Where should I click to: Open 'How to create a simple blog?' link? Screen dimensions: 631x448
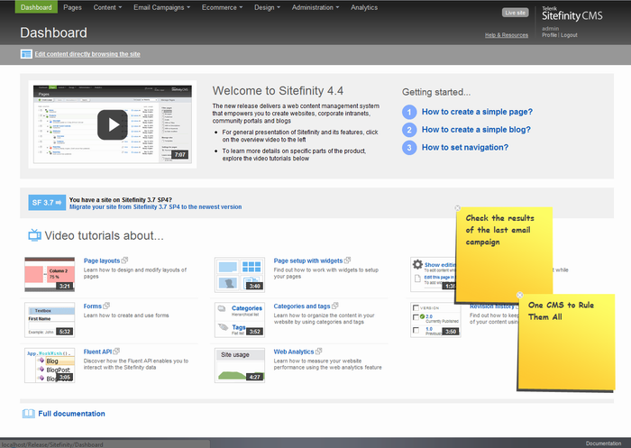[476, 130]
